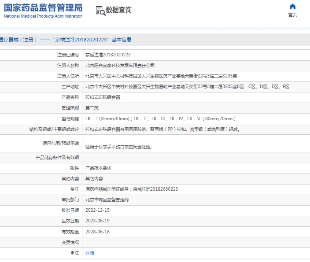The image size is (310, 262).
Task: Click the 其他内容 label
Action: [70, 179]
